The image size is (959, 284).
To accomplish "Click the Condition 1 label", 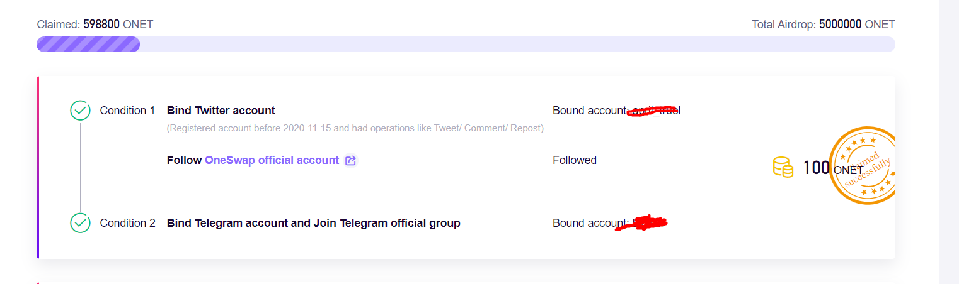I will [127, 111].
